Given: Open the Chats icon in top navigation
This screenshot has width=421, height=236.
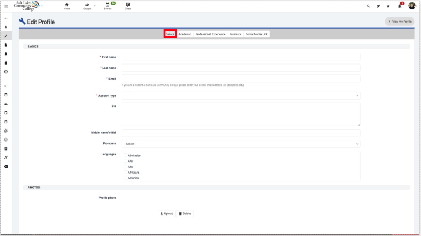Looking at the screenshot, I should point(128,6).
